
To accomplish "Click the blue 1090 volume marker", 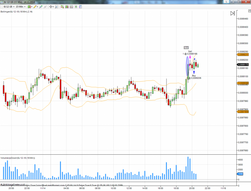I will coord(240,174).
